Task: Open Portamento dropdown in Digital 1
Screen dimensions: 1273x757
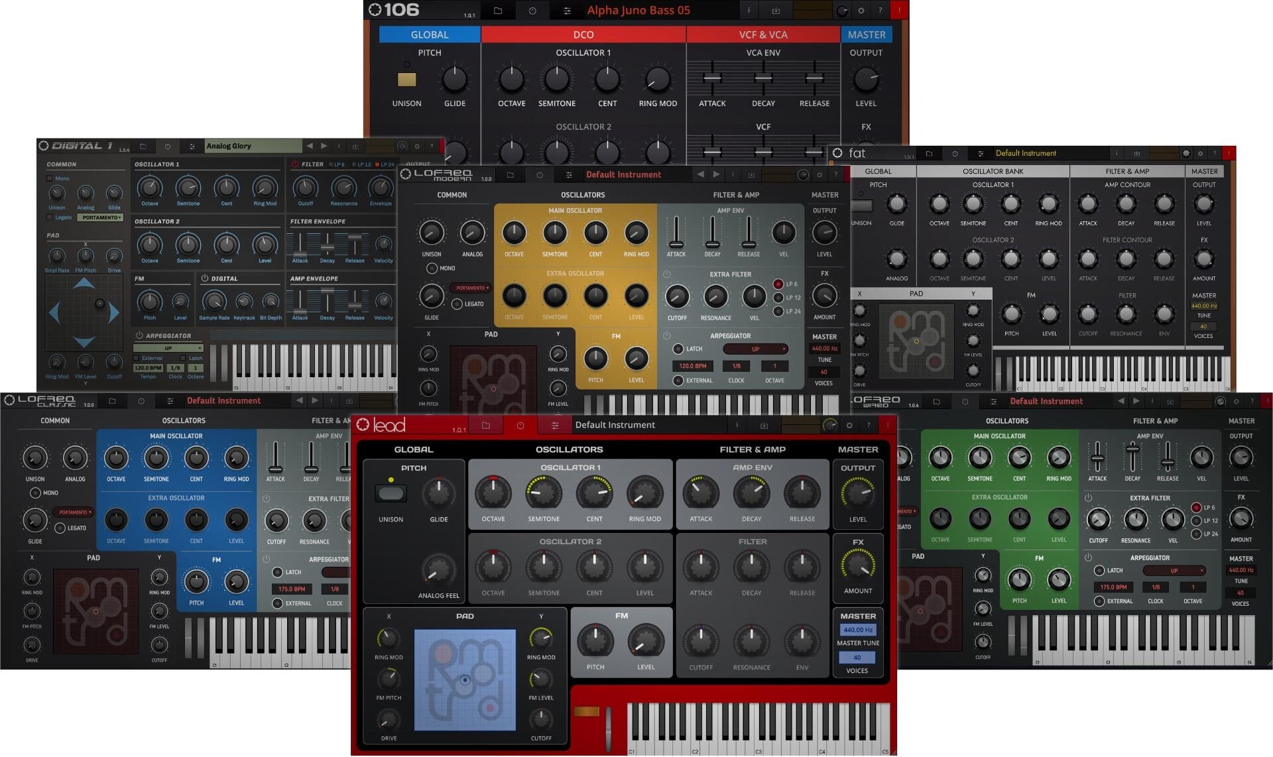Action: click(101, 217)
